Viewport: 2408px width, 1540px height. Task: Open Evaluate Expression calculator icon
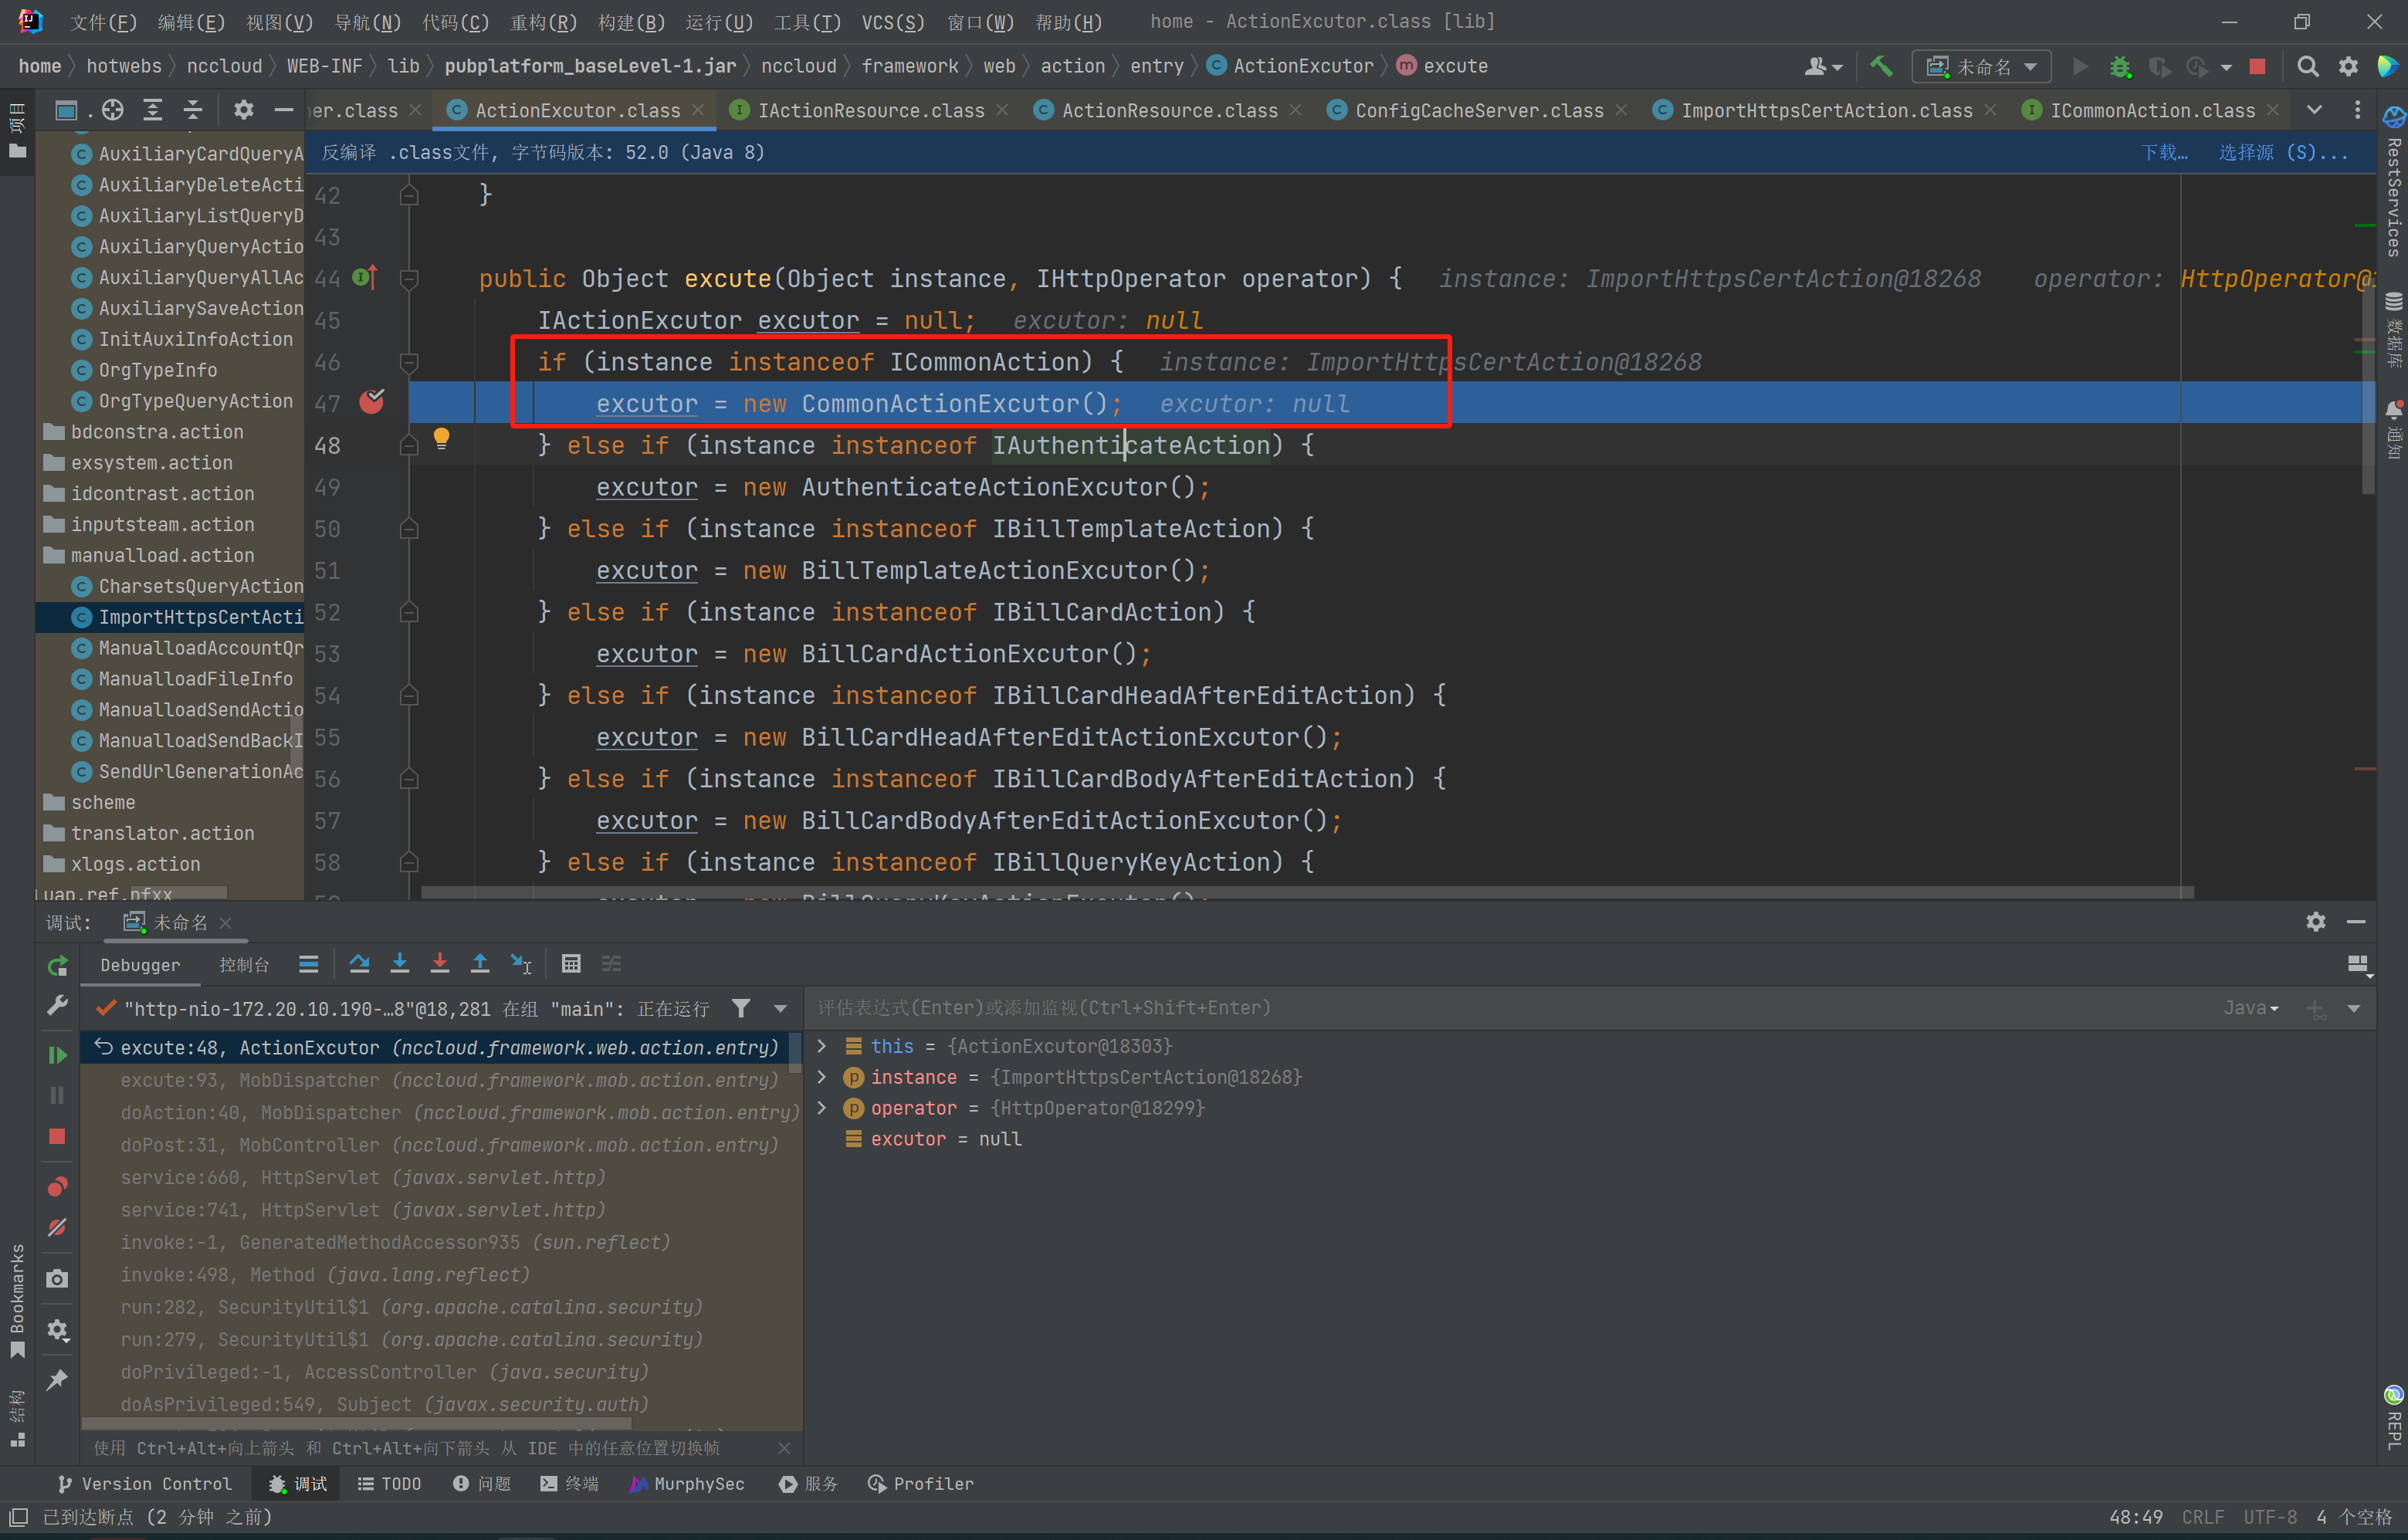click(571, 964)
